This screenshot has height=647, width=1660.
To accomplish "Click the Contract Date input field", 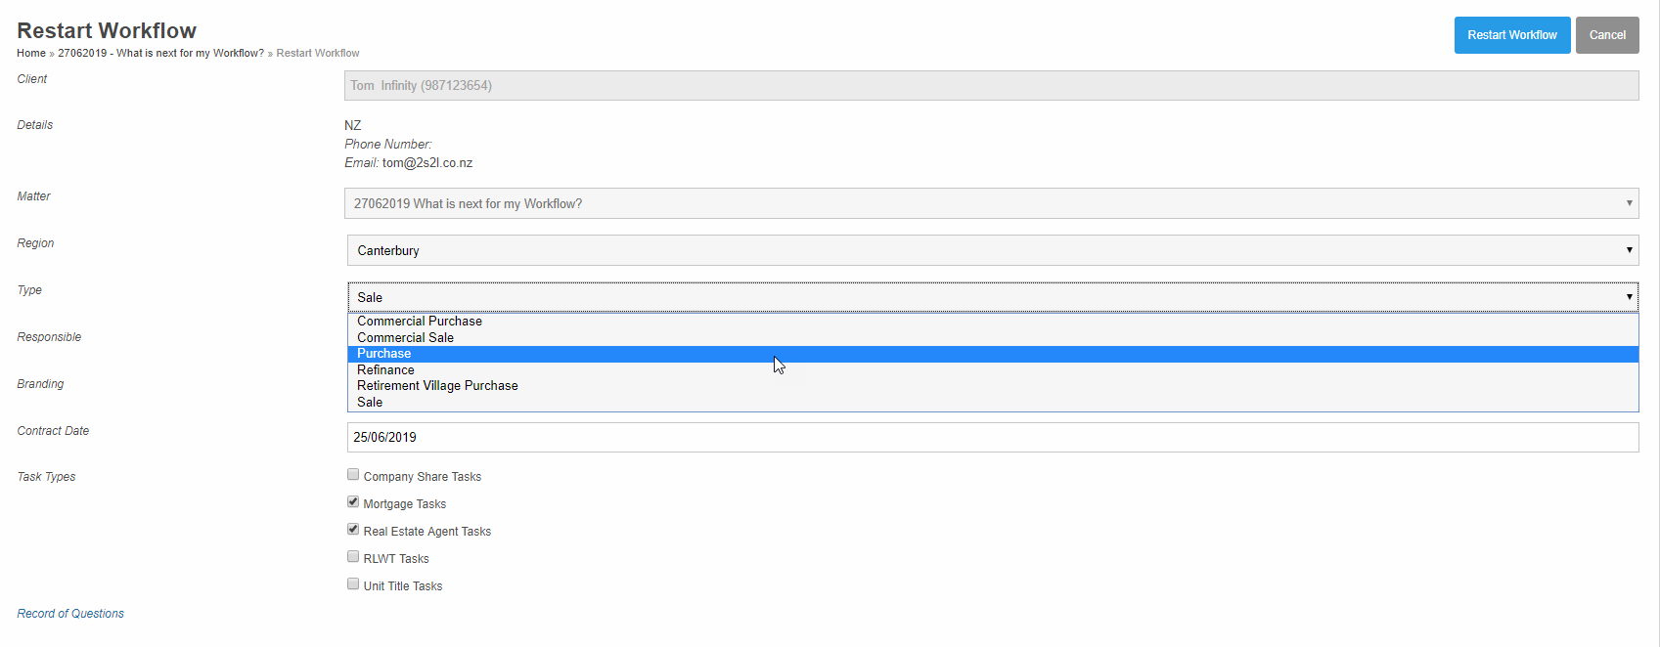I will tap(992, 437).
